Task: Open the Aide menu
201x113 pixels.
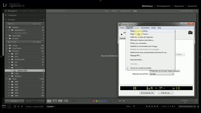Action: [159, 28]
